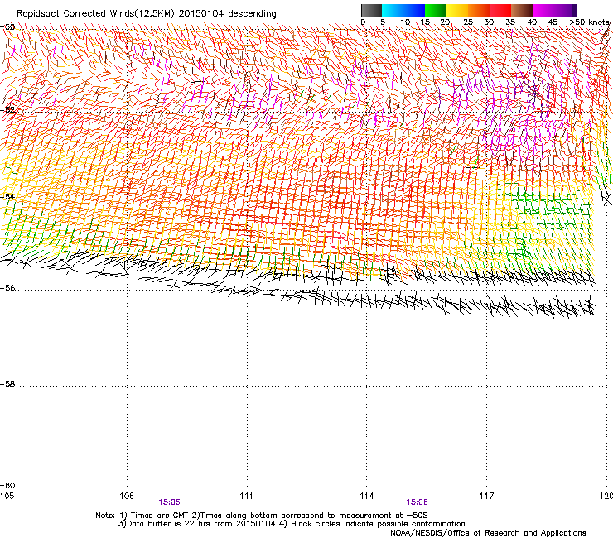
Task: Click the cyan 5-10 knots color swatch
Action: (x=393, y=10)
